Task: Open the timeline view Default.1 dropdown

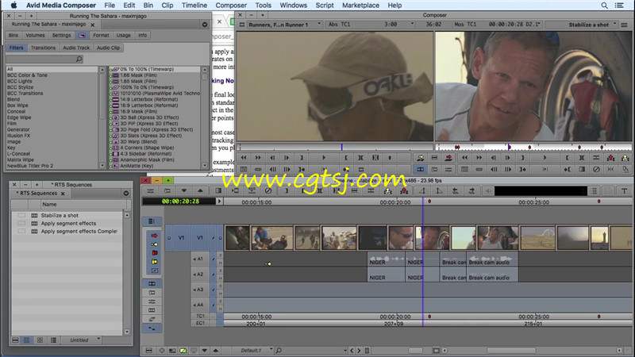Action: 254,351
